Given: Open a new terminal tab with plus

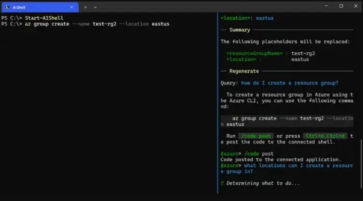Looking at the screenshot, I should click(86, 7).
